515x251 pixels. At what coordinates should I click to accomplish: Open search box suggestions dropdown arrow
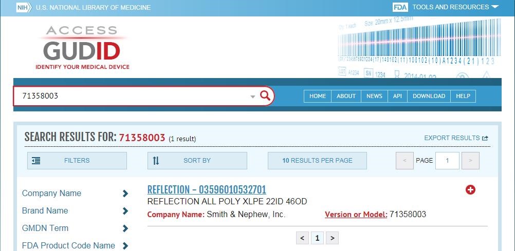click(252, 96)
